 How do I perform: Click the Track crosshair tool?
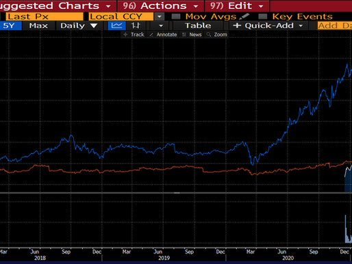(134, 34)
